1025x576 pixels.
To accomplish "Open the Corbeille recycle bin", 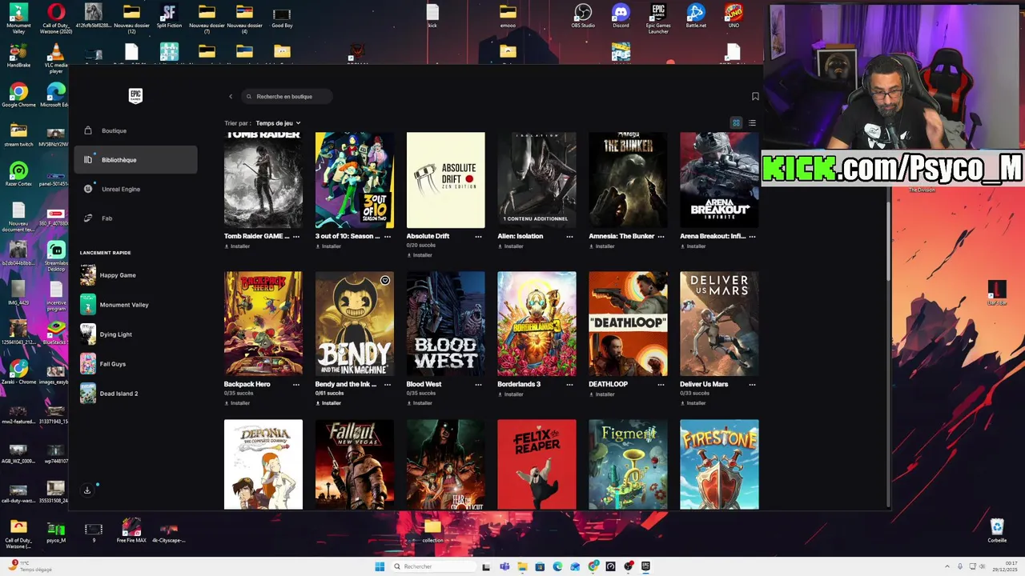I will (997, 531).
